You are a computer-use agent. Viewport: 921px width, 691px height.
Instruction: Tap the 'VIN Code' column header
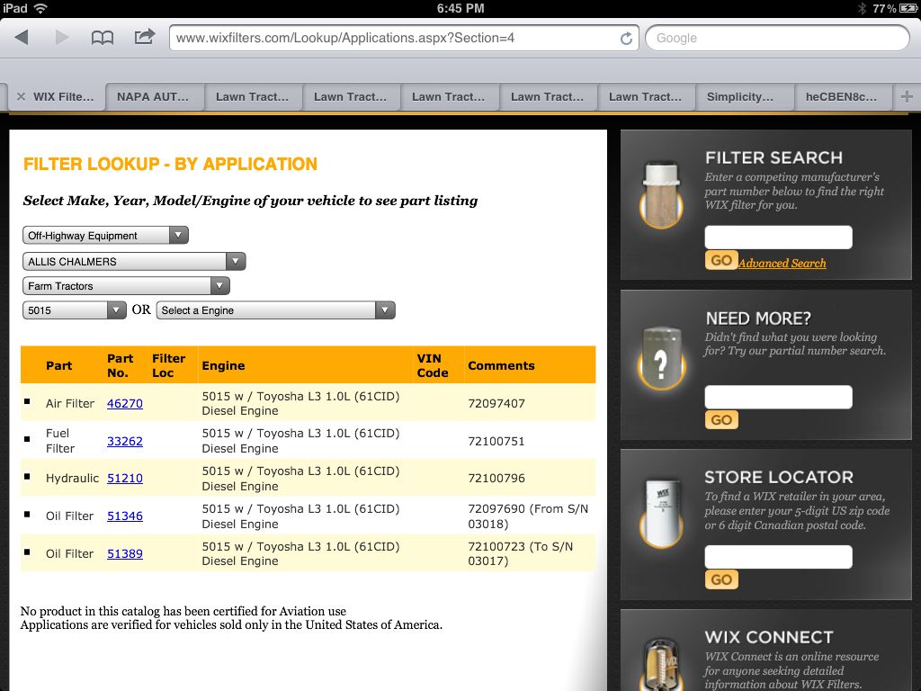pos(433,365)
